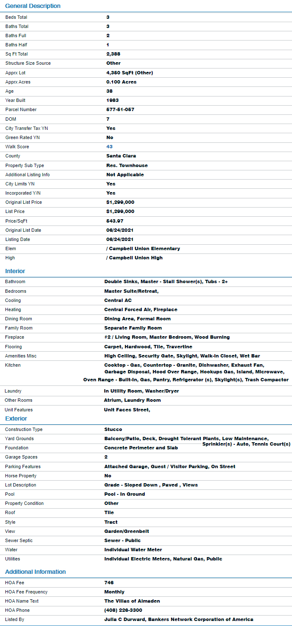Select HOA Fee value 746
292x626 pixels.
(109, 583)
